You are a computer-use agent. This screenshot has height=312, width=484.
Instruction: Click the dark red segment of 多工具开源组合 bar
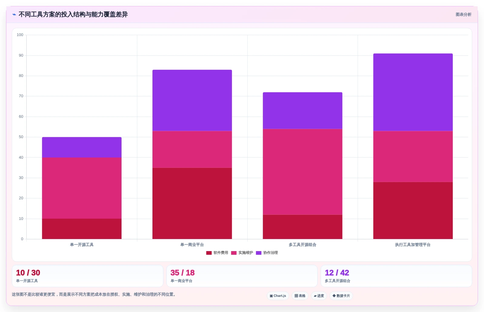pos(302,227)
